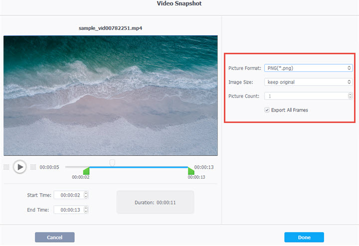Click the playhead handle on the timeline
The width and height of the screenshot is (359, 246).
(112, 163)
